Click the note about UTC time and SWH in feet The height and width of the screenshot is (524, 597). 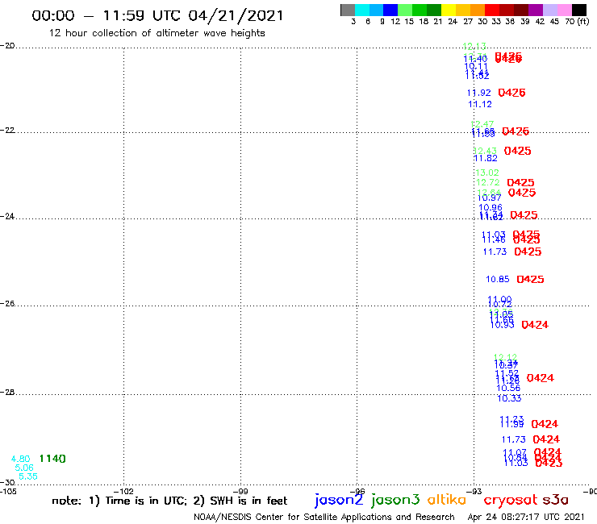tap(169, 501)
